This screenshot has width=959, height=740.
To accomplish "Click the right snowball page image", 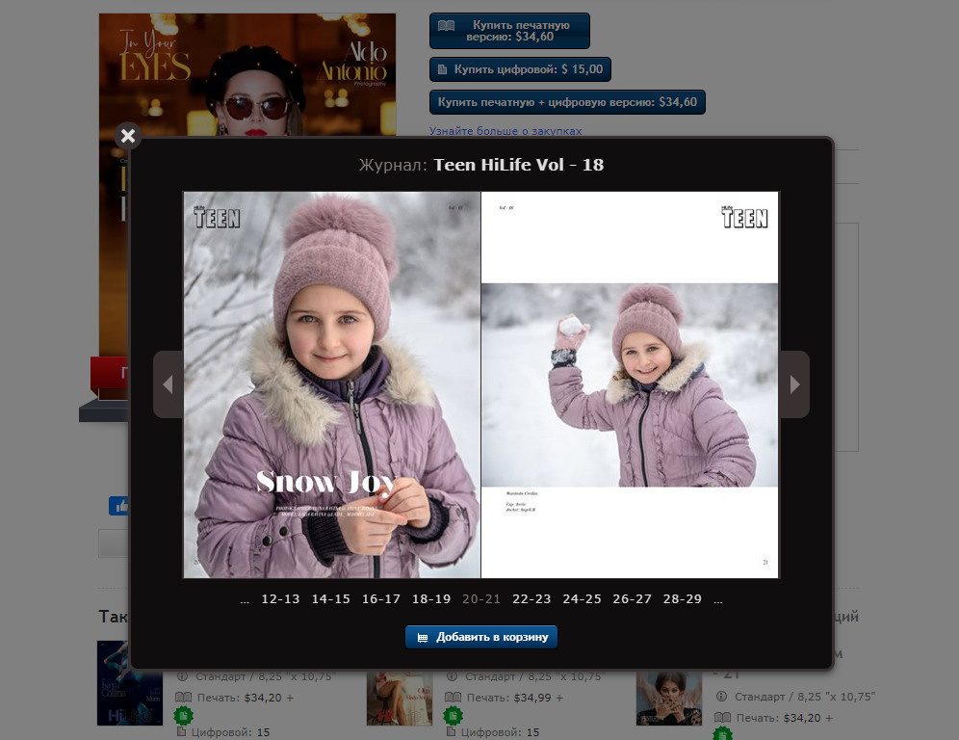I will coord(630,384).
